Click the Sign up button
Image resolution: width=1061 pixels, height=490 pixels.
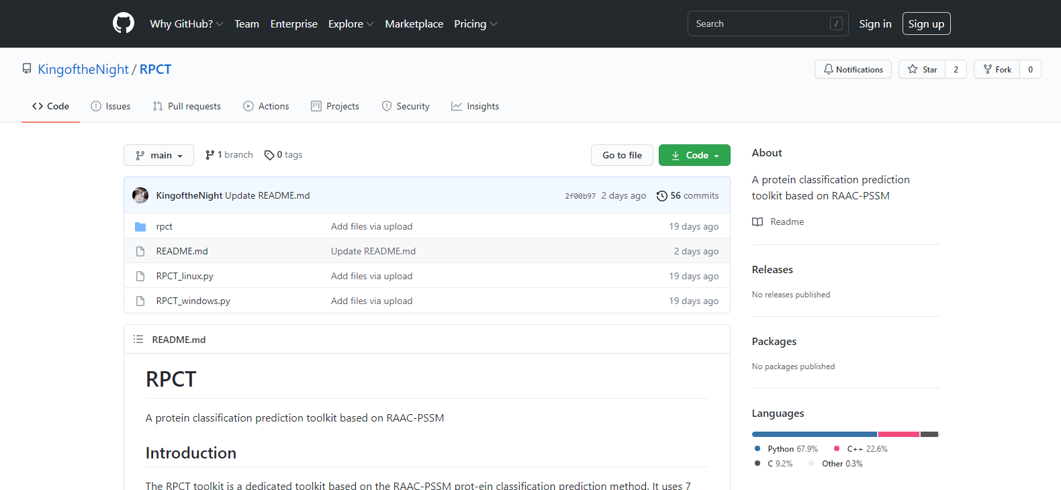(x=926, y=23)
